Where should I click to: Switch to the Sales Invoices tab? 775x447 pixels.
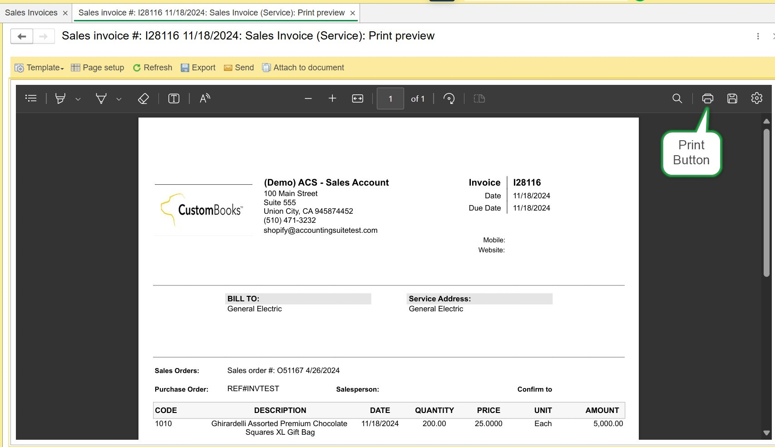pyautogui.click(x=31, y=13)
